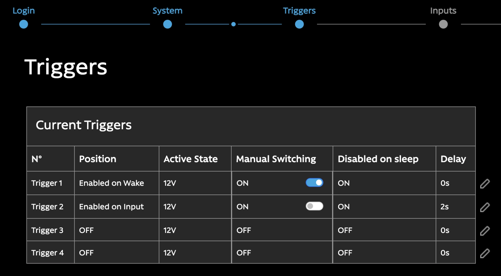Click the Disabled on sleep column header
Image resolution: width=501 pixels, height=276 pixels.
(378, 159)
